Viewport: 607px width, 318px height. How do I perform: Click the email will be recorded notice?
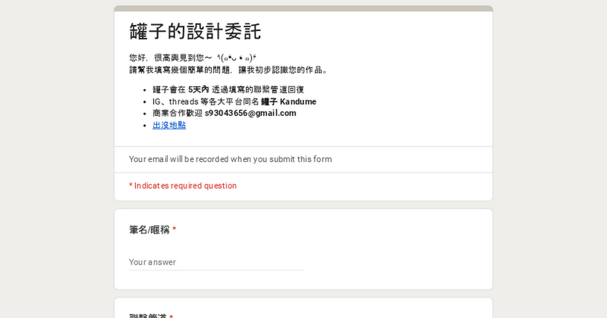pos(230,159)
